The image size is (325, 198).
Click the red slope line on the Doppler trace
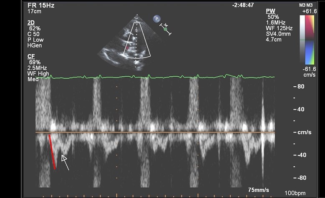pos(52,152)
